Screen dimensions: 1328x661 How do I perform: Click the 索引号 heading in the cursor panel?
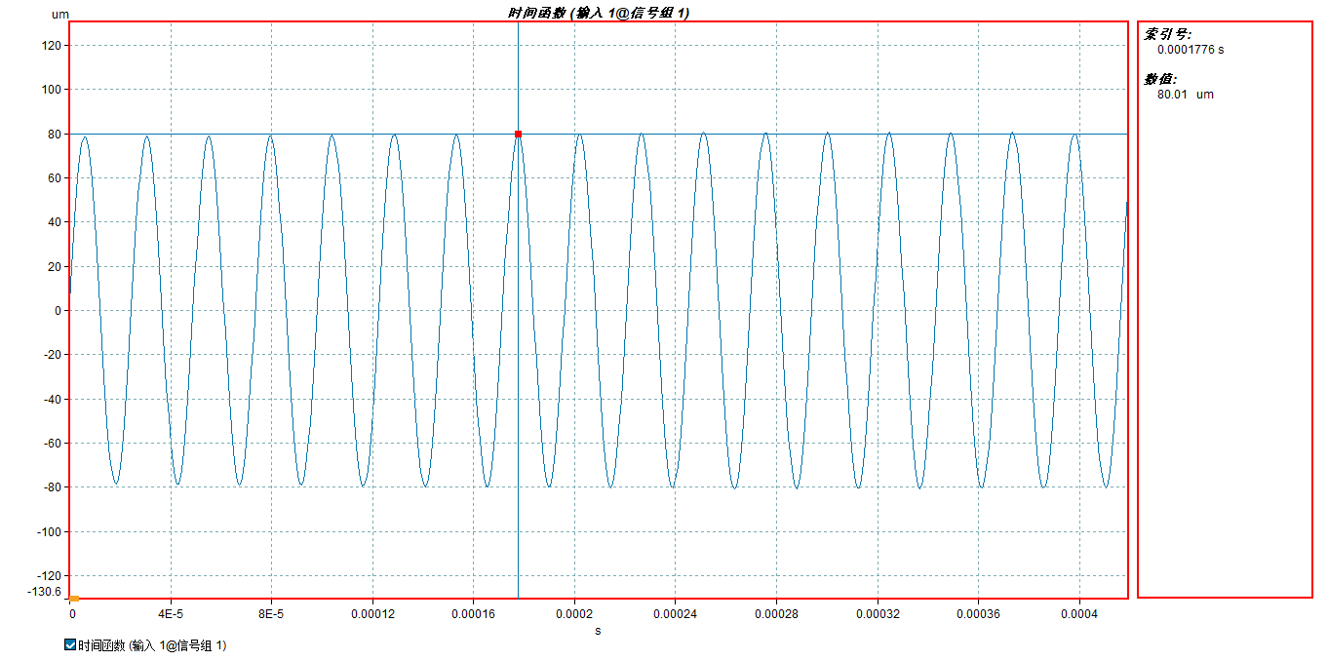[x=1167, y=34]
